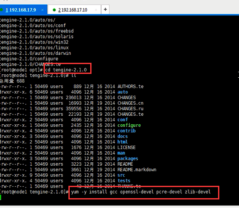Click the 'src' directory name
The height and width of the screenshot is (208, 239).
[x=121, y=175]
